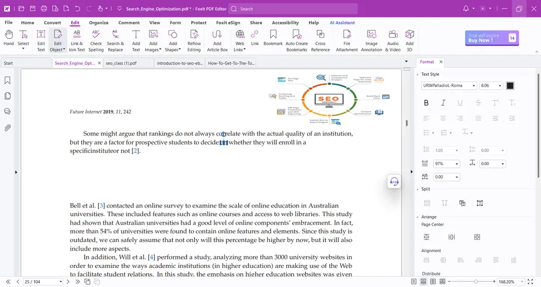
Task: Open the Organize ribbon tab
Action: (x=99, y=23)
